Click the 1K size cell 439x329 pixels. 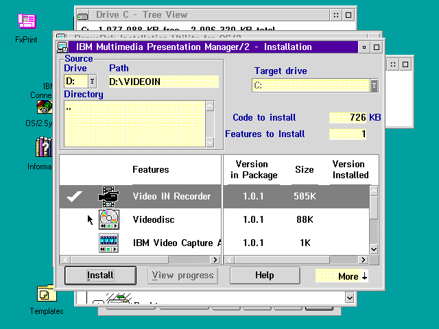[x=305, y=243]
